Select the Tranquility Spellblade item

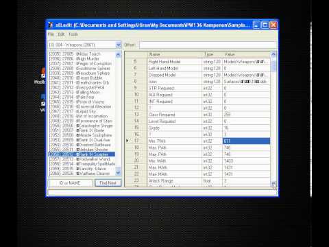click(82, 164)
